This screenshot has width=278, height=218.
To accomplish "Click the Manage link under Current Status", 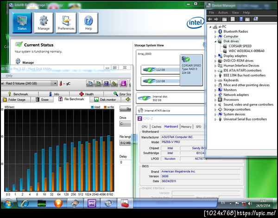I will coord(28,63).
